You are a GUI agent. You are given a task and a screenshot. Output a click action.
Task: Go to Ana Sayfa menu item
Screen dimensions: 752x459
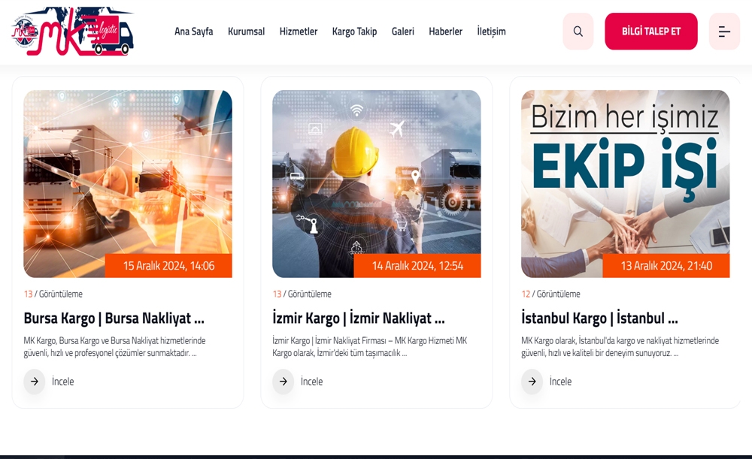193,32
